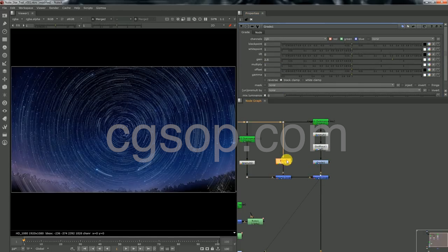Jump to the first frame
This screenshot has height=252, width=448.
[x=84, y=249]
